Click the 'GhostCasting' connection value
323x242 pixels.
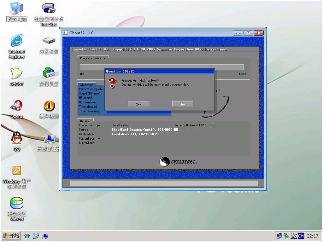(x=120, y=125)
